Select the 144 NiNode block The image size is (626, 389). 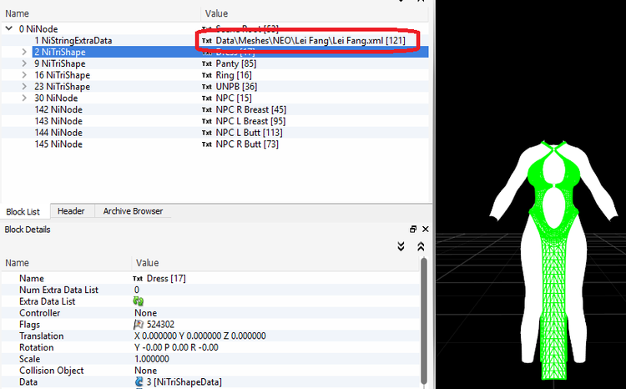pyautogui.click(x=58, y=133)
